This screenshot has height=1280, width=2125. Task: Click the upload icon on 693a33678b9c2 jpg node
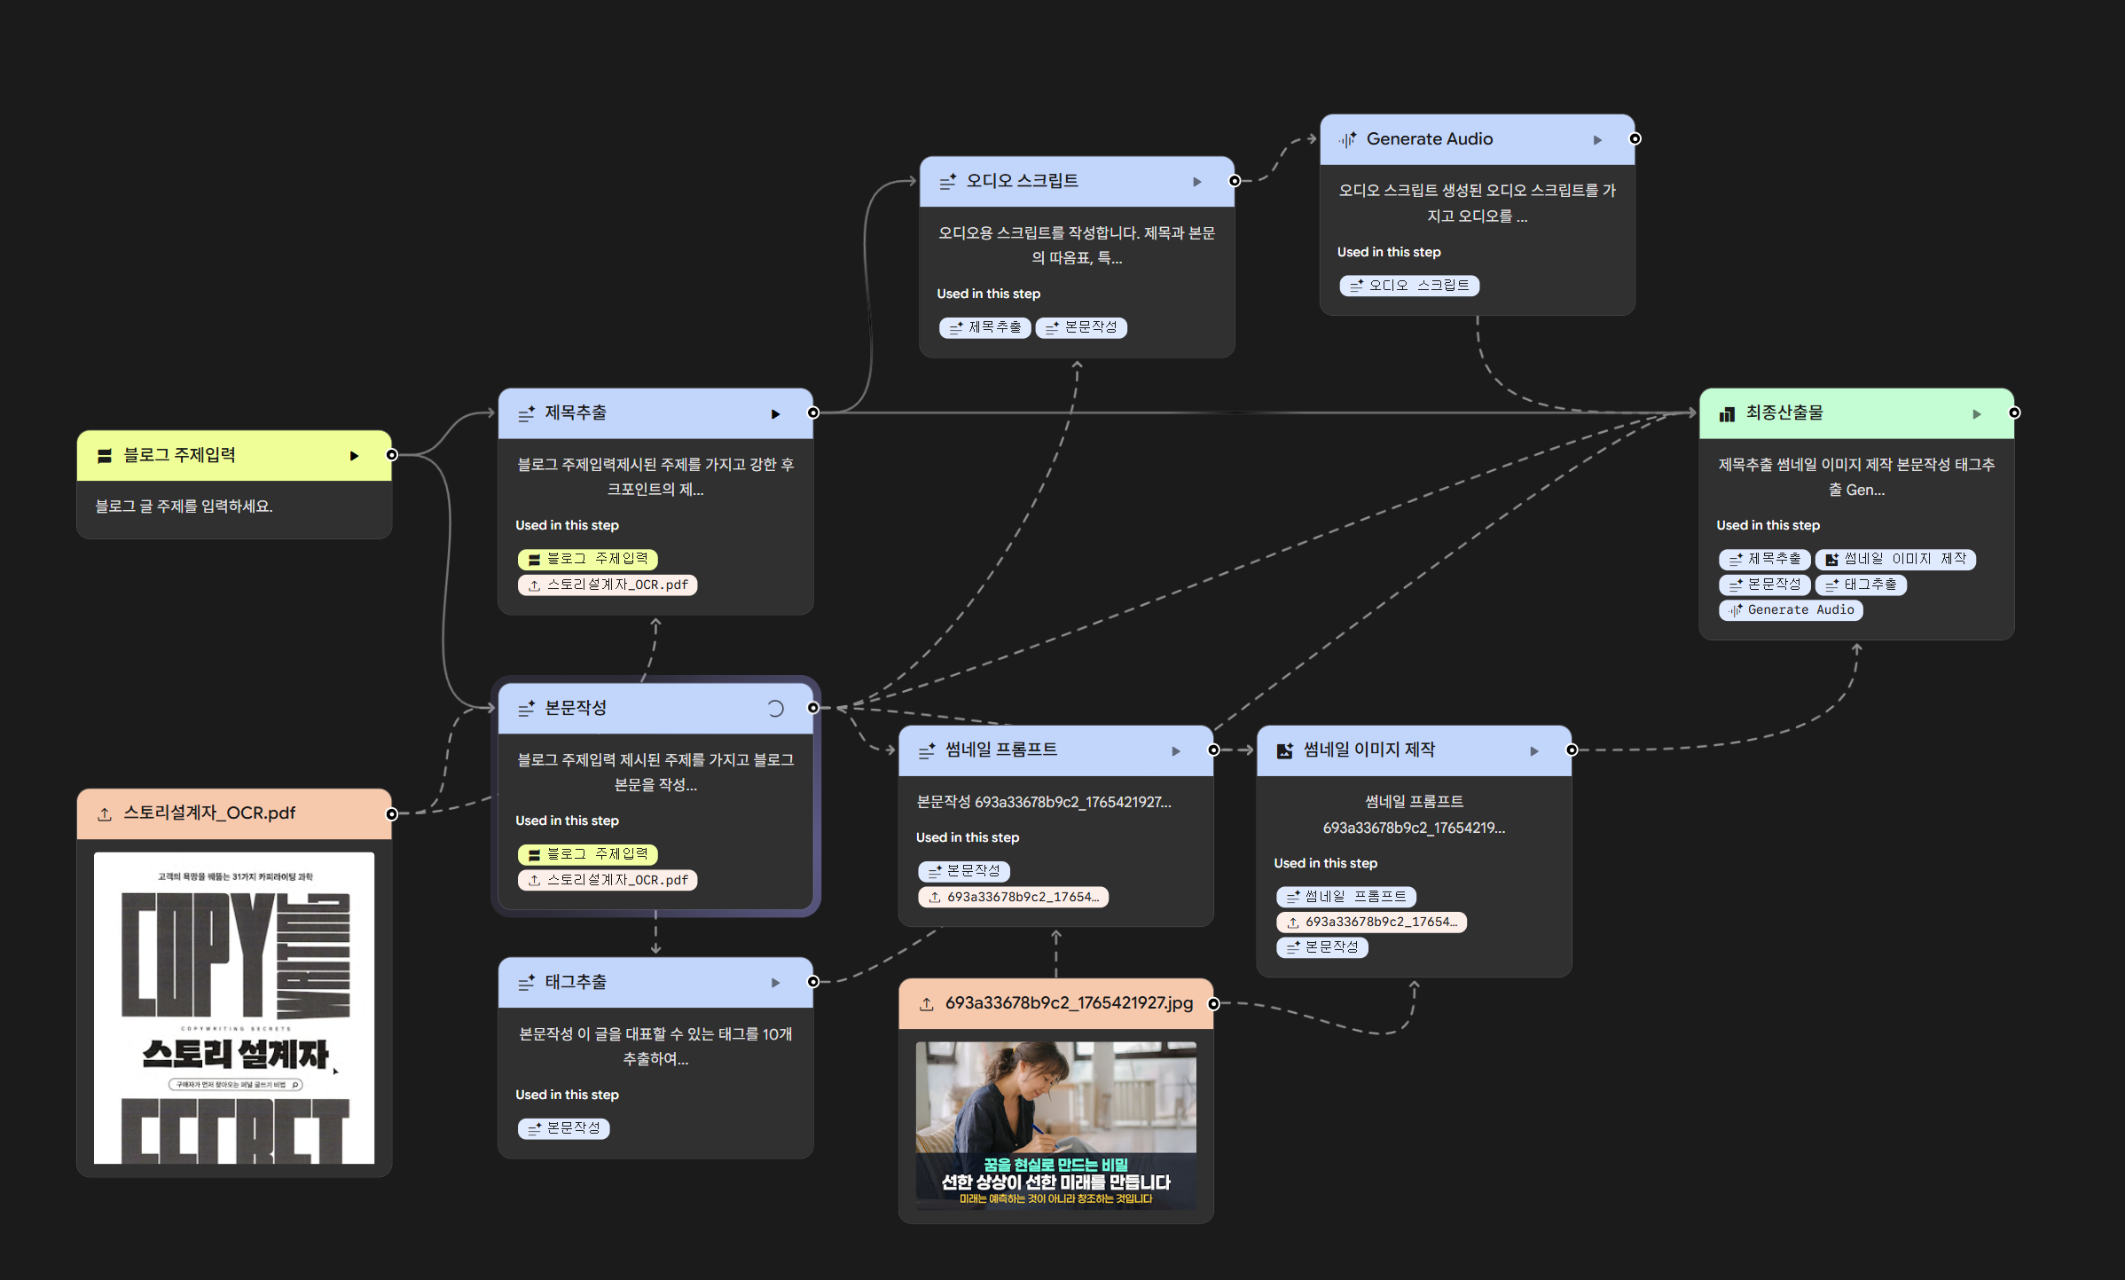click(926, 1004)
